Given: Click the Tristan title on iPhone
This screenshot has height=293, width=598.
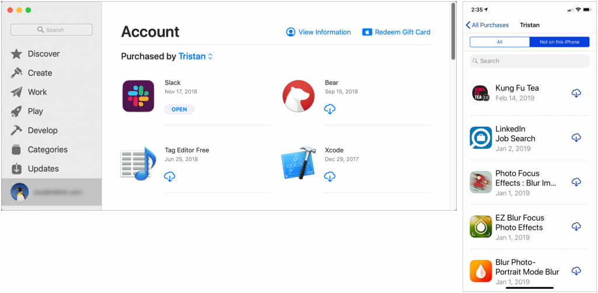Looking at the screenshot, I should (530, 25).
